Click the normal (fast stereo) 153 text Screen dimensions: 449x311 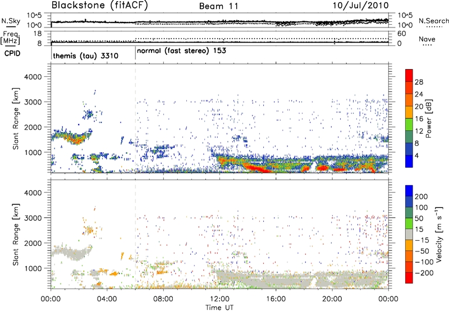[181, 51]
